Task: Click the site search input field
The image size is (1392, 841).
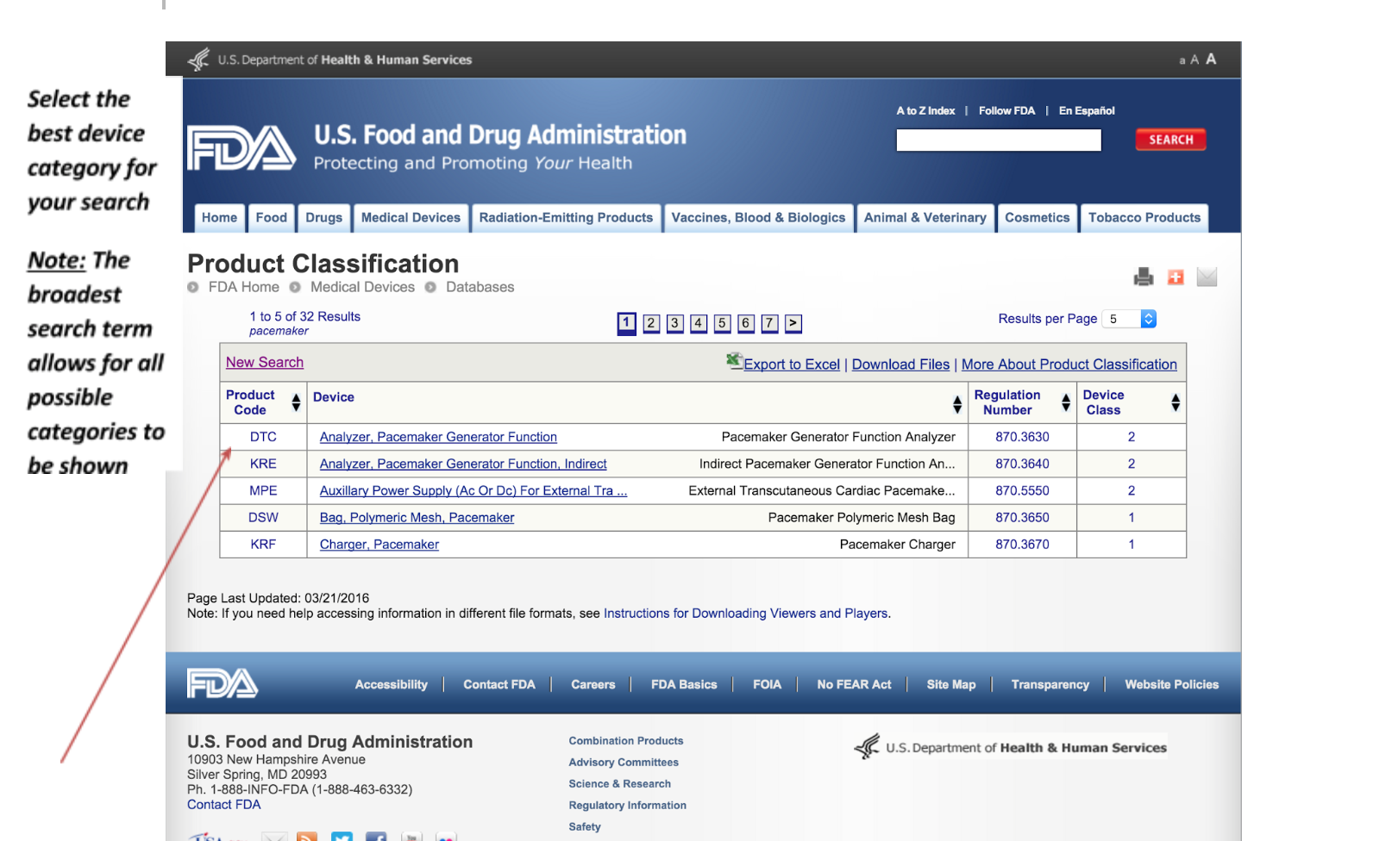Action: click(999, 140)
